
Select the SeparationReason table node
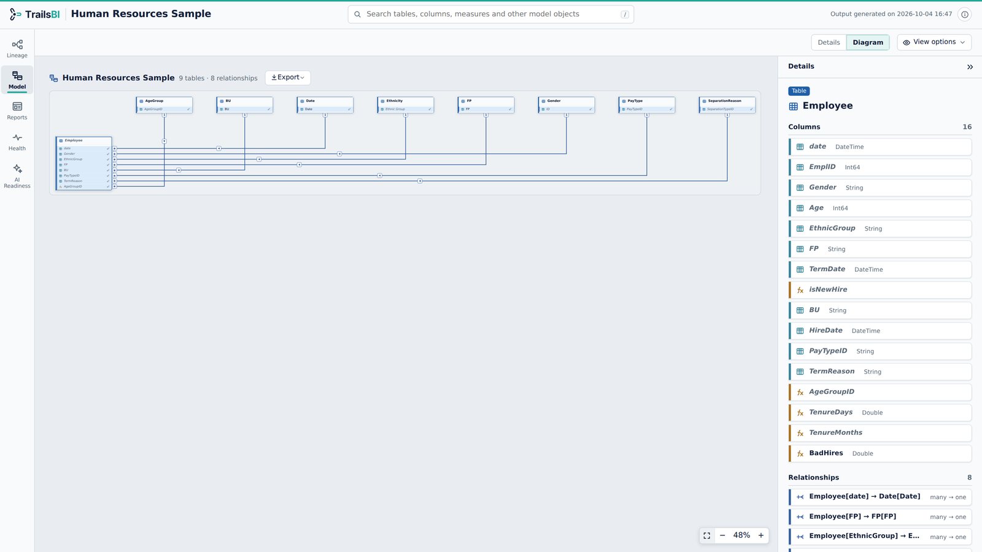pyautogui.click(x=727, y=105)
